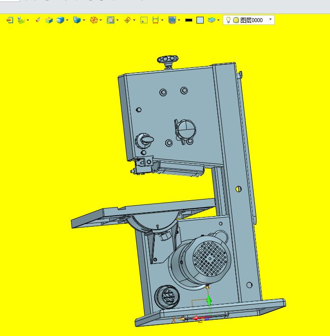Click the orange wireframe polyhedron icon
The image size is (330, 336).
(x=94, y=20)
